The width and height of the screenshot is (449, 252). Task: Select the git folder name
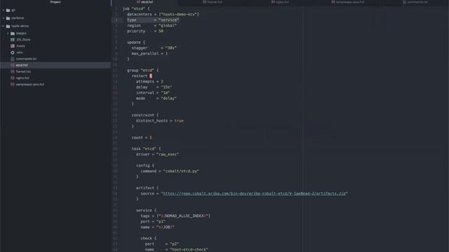13,10
